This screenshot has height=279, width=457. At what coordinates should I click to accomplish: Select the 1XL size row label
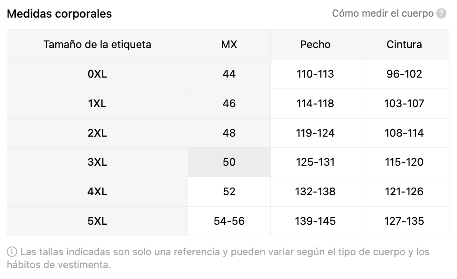tap(97, 103)
